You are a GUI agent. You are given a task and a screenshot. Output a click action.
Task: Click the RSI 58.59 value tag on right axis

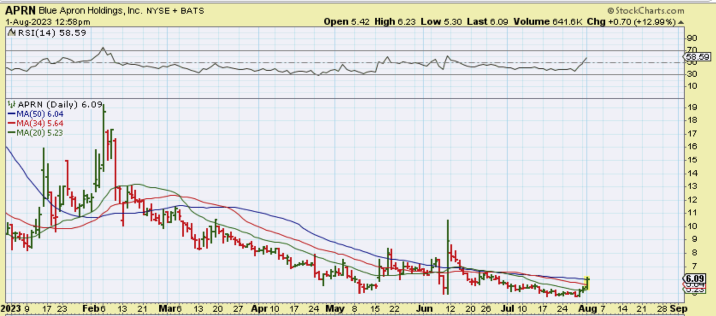click(x=697, y=57)
